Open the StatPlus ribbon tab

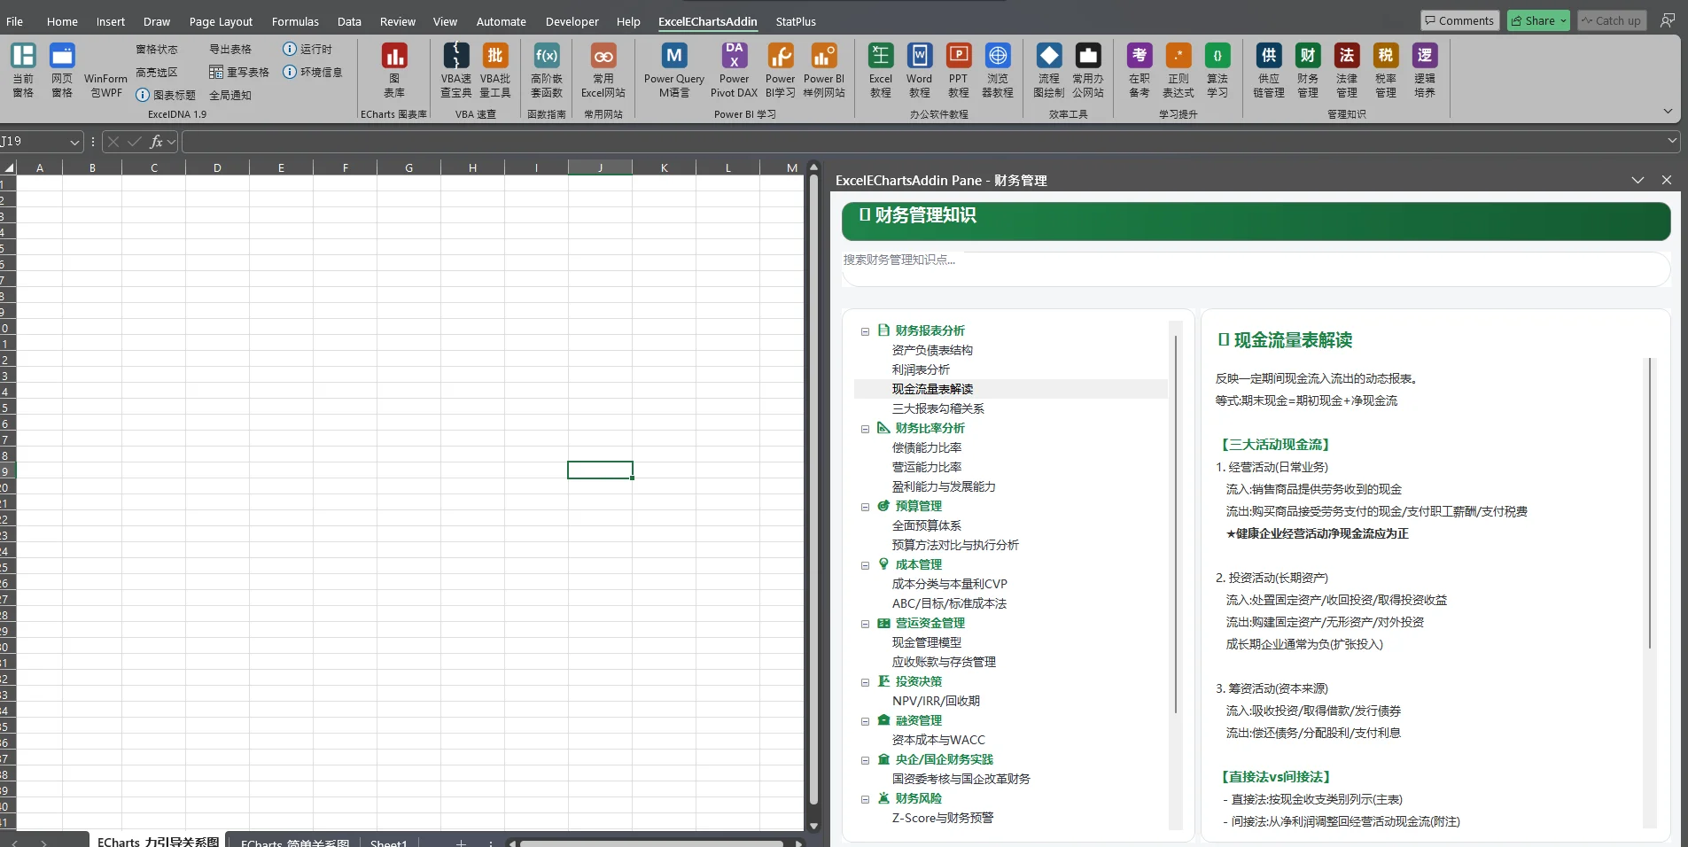point(796,21)
